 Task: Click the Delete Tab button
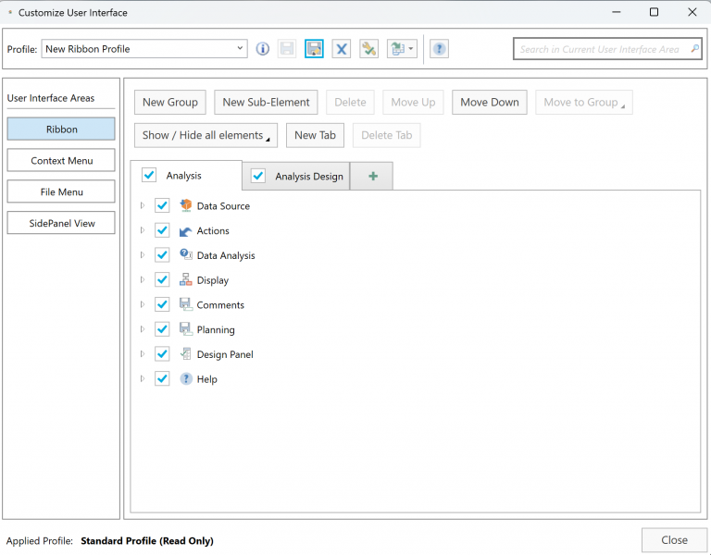[x=387, y=135]
